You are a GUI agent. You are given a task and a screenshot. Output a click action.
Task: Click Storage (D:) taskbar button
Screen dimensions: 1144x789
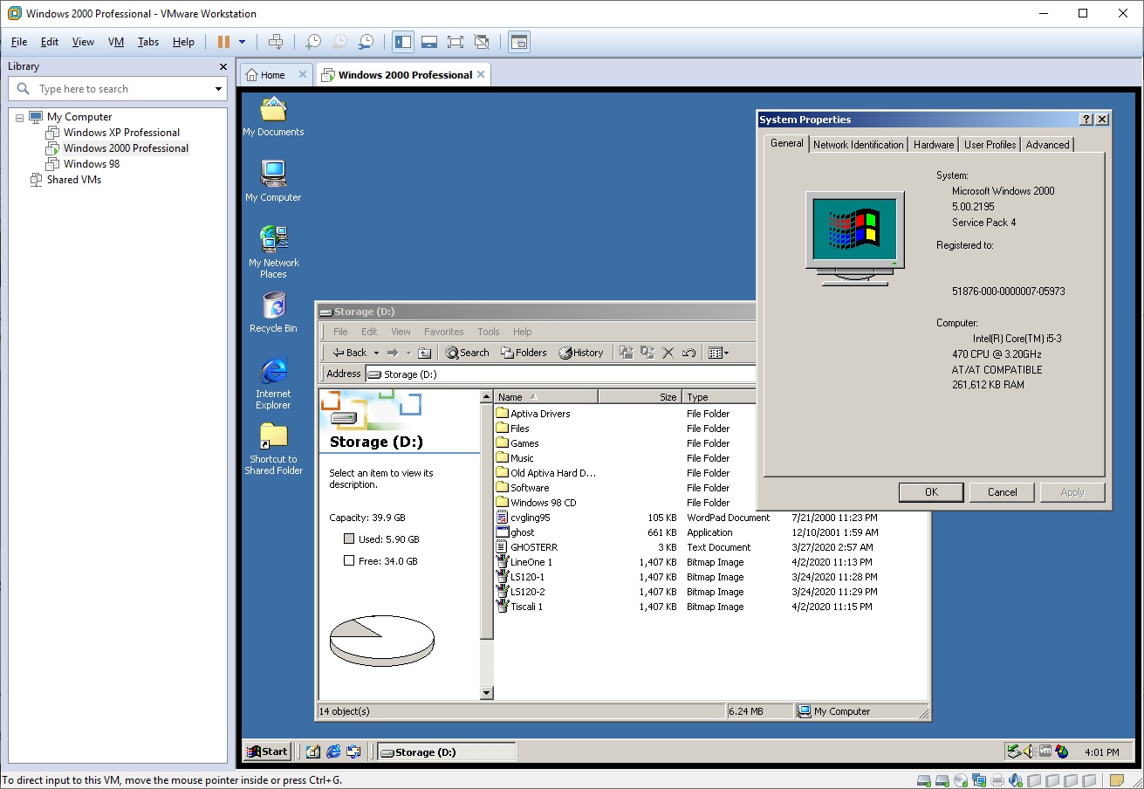pos(446,751)
